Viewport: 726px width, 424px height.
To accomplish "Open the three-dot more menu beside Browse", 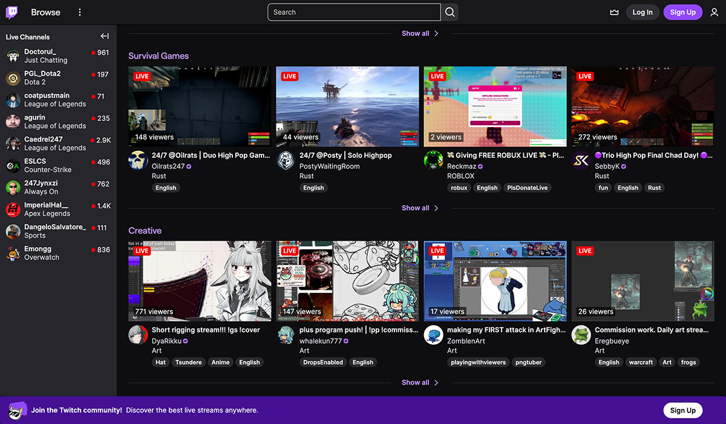I will 80,12.
